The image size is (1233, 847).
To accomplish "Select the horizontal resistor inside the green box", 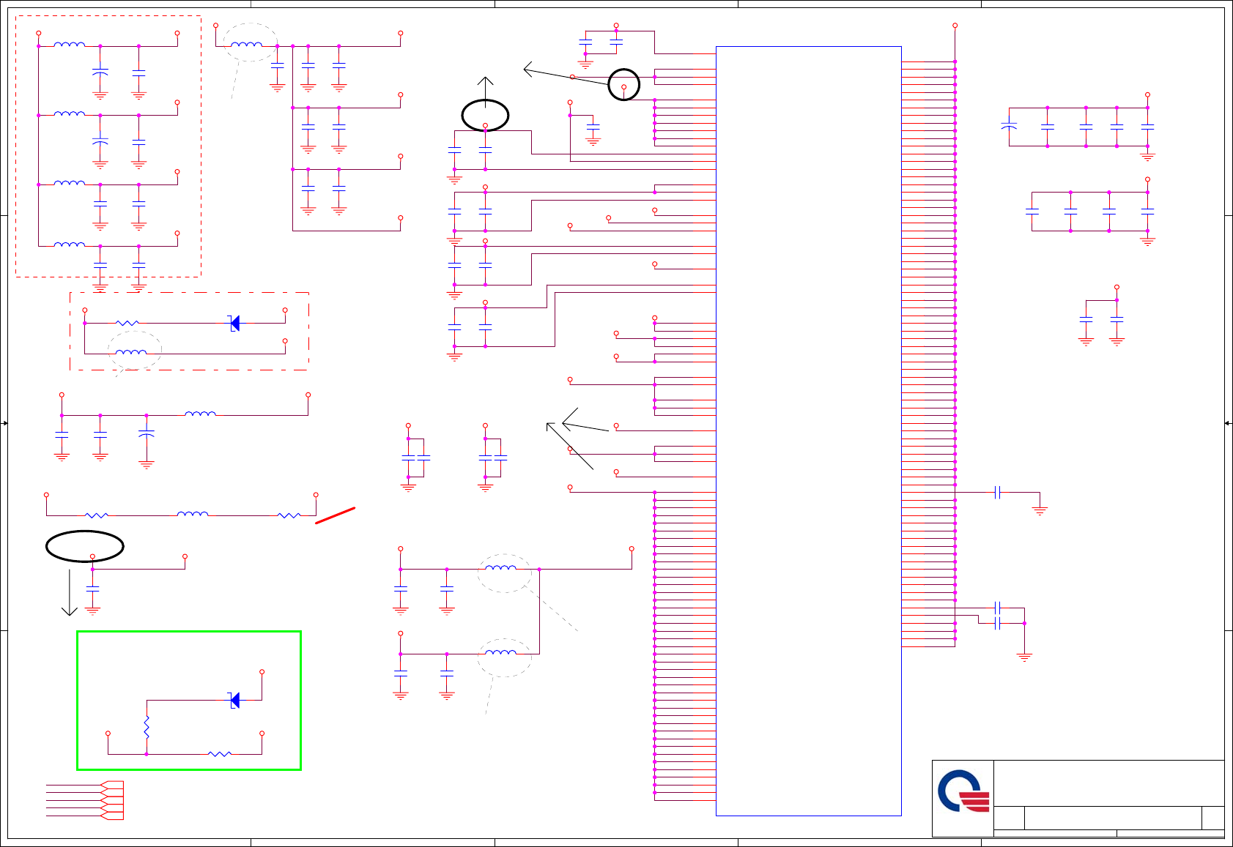I will pyautogui.click(x=220, y=753).
